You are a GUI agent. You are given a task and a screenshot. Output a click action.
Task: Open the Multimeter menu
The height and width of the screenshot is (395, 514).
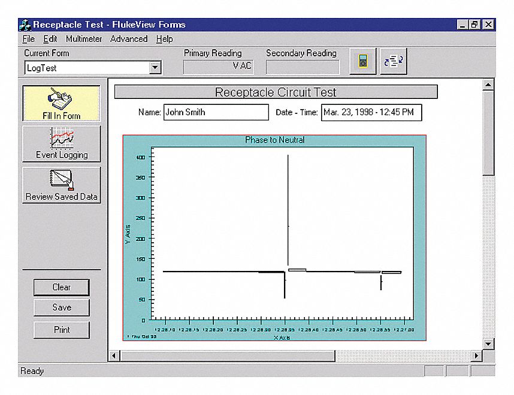[84, 39]
